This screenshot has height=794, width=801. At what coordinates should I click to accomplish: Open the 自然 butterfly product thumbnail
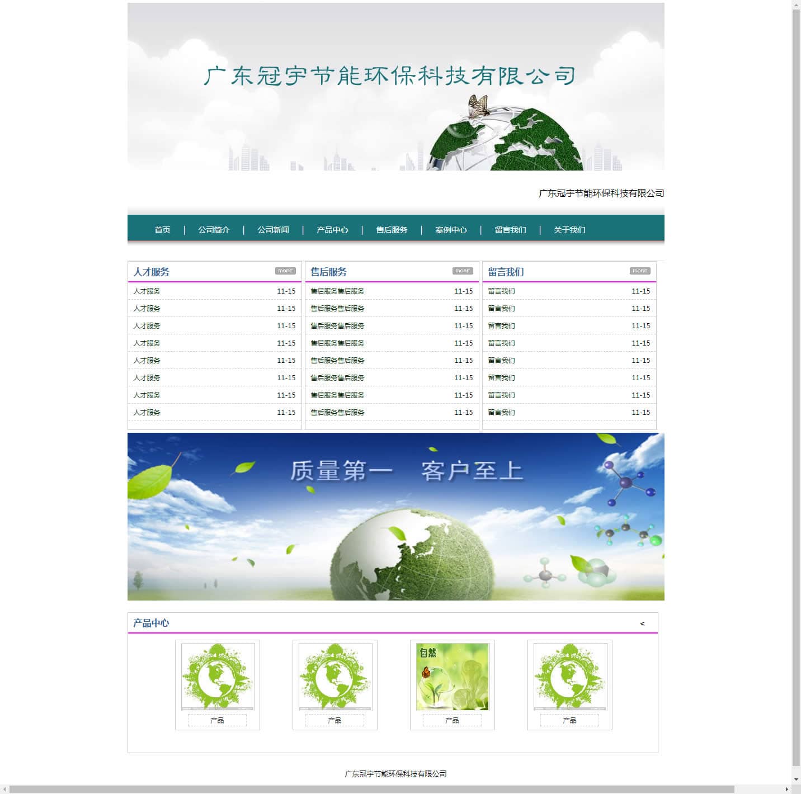click(453, 677)
